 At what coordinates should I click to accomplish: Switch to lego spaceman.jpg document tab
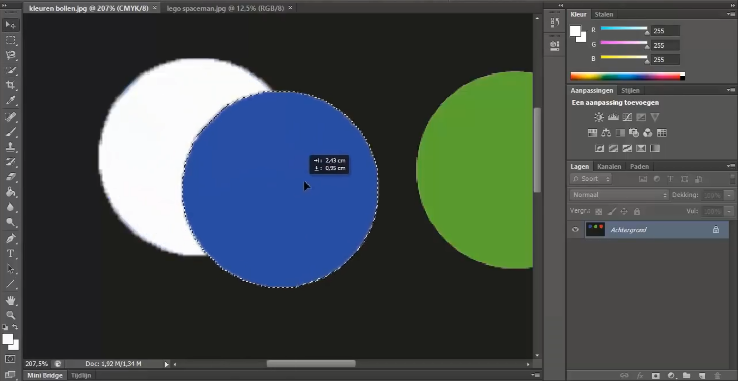(x=225, y=8)
